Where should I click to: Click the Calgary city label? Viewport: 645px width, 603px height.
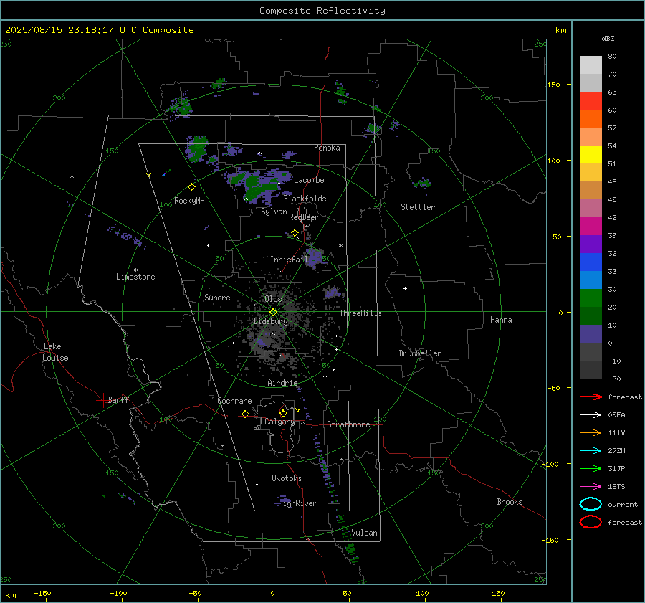[279, 422]
